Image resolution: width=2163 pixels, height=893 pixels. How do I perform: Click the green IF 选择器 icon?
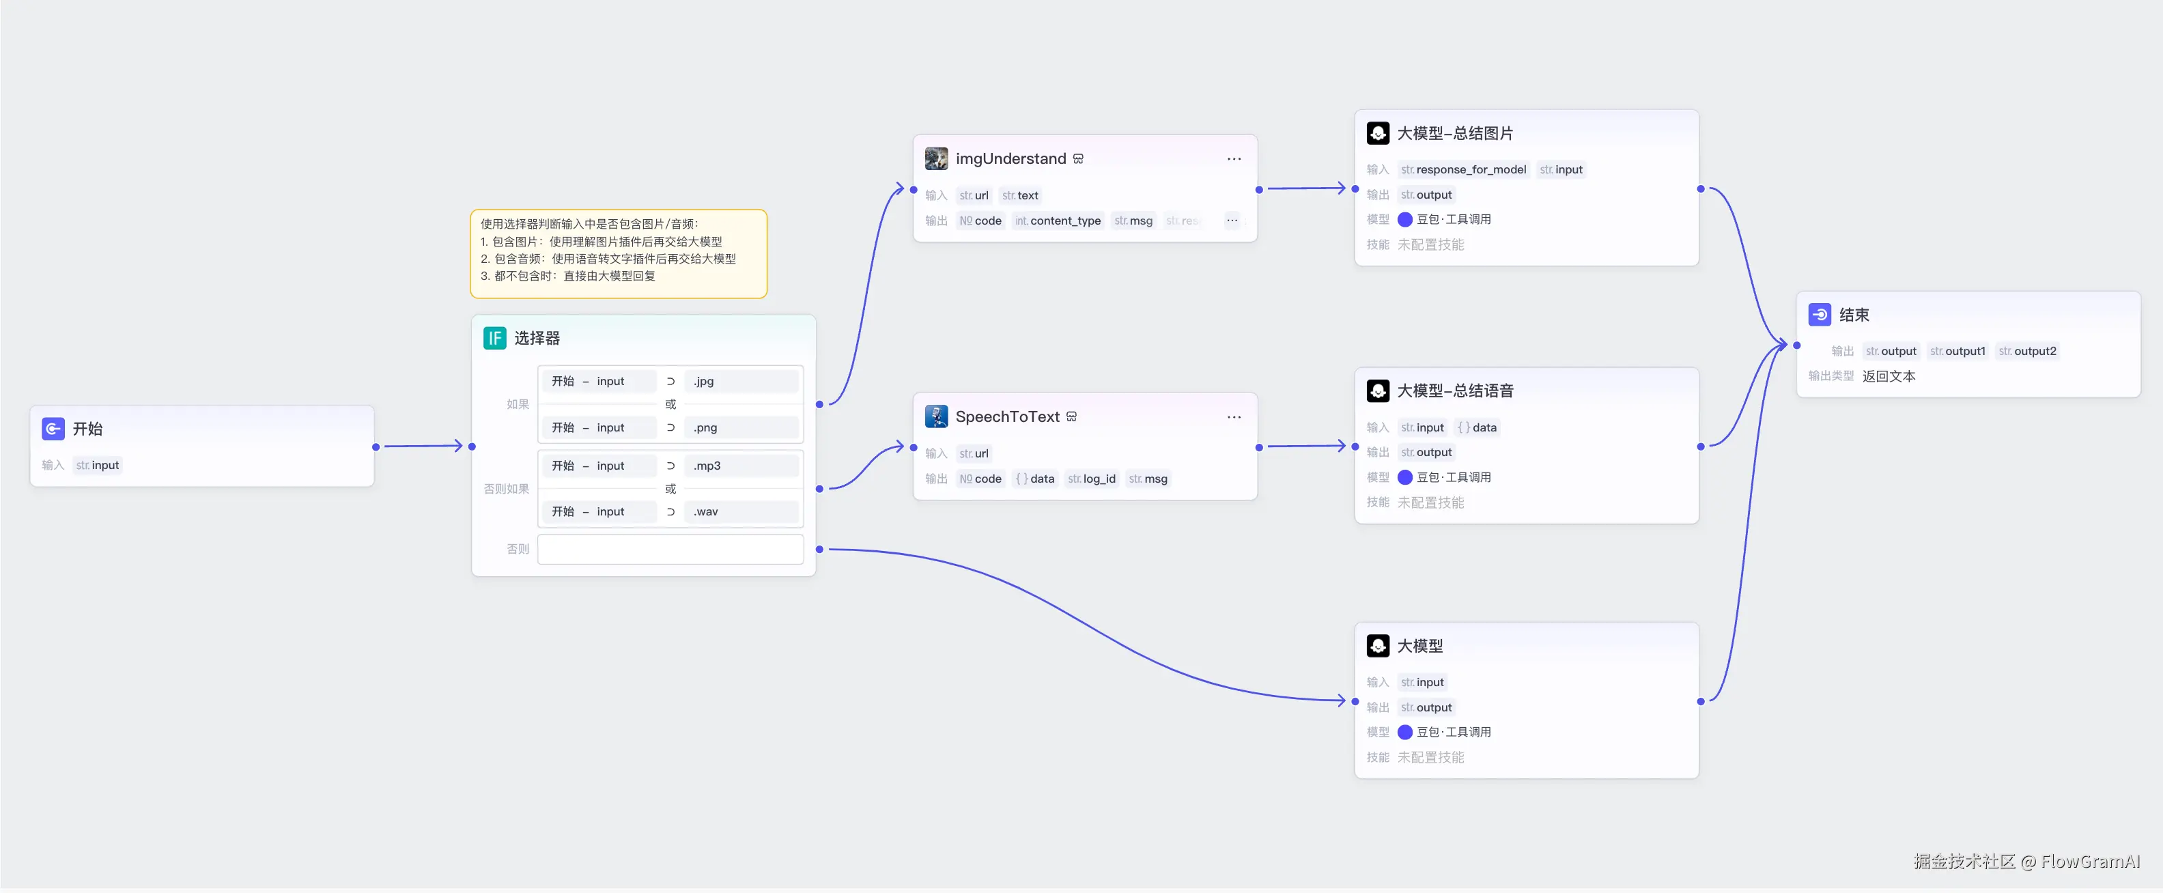494,338
